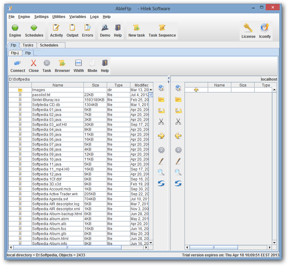Sort local files by Type column
Screen dimensions: 288x266
119,85
